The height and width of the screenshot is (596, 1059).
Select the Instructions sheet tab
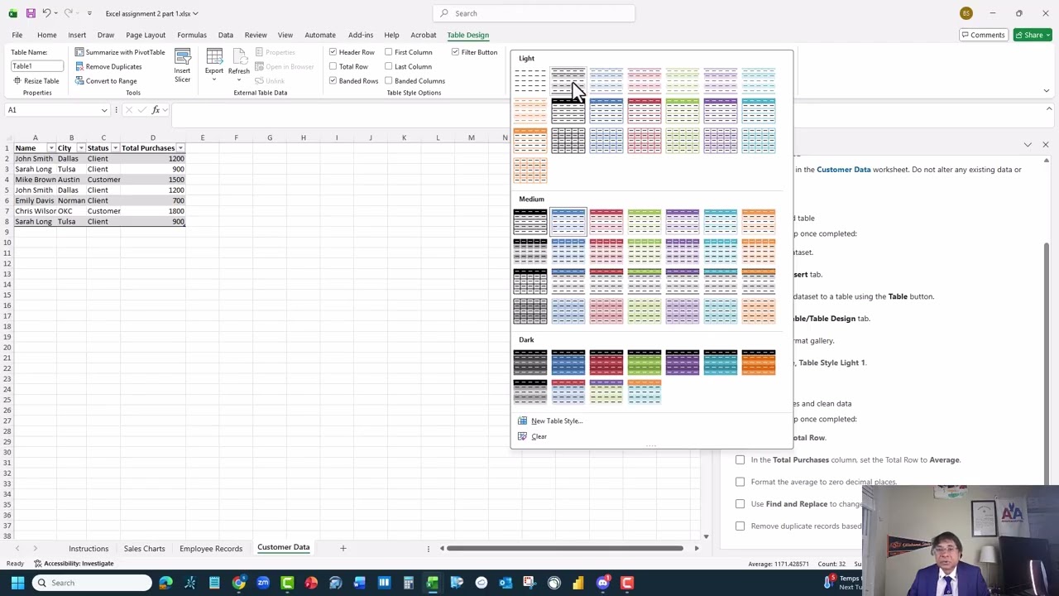coord(89,548)
